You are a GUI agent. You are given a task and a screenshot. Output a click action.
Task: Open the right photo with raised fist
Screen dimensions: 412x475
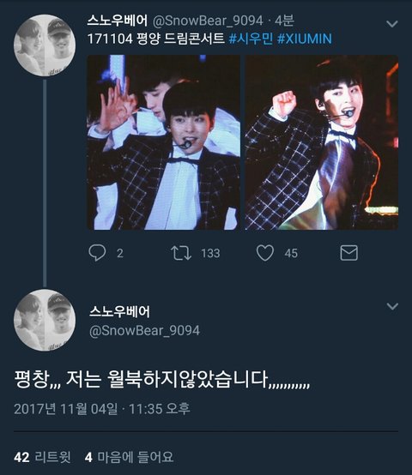(322, 142)
